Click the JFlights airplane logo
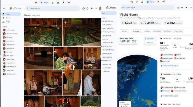The width and height of the screenshot is (193, 107). click(107, 7)
